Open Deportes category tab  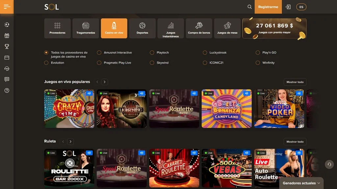click(142, 28)
